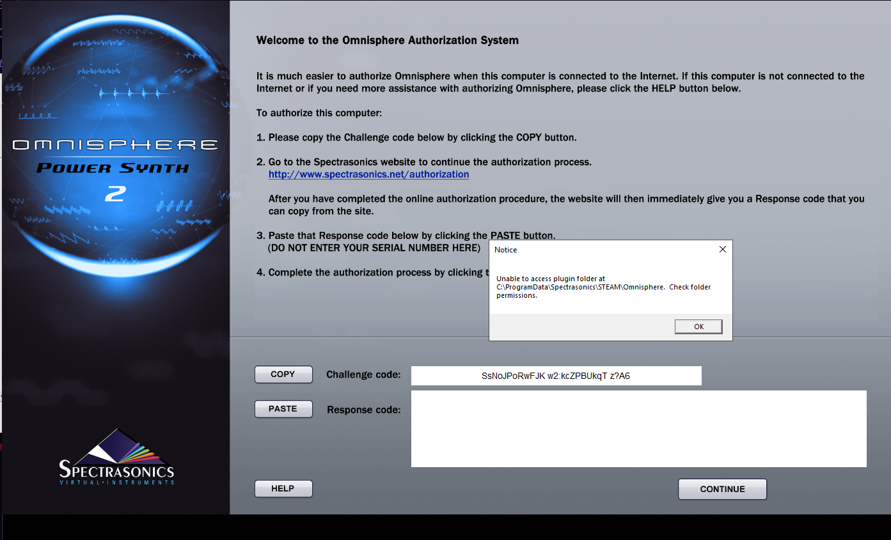This screenshot has height=540, width=891.
Task: Click the 'Response code:' label
Action: pos(364,410)
